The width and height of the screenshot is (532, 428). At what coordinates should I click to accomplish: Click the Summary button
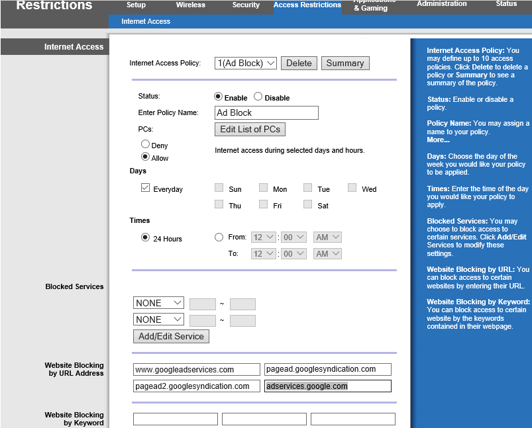coord(345,64)
